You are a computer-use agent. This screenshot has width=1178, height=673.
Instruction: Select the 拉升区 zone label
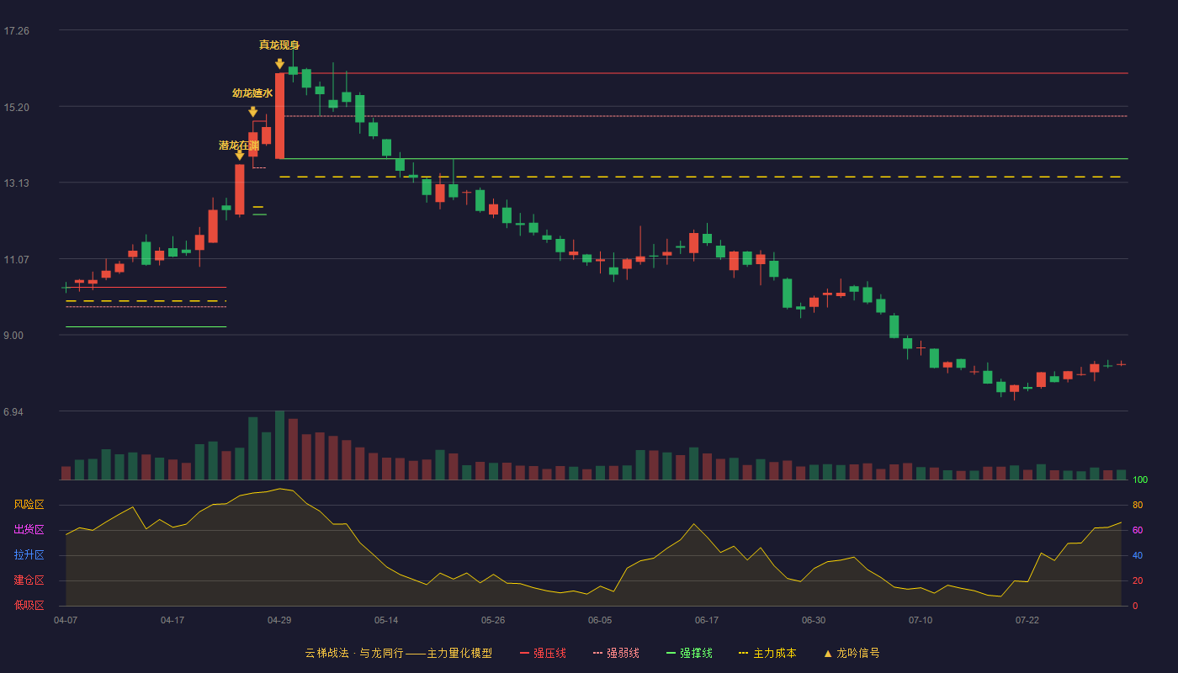click(x=29, y=555)
